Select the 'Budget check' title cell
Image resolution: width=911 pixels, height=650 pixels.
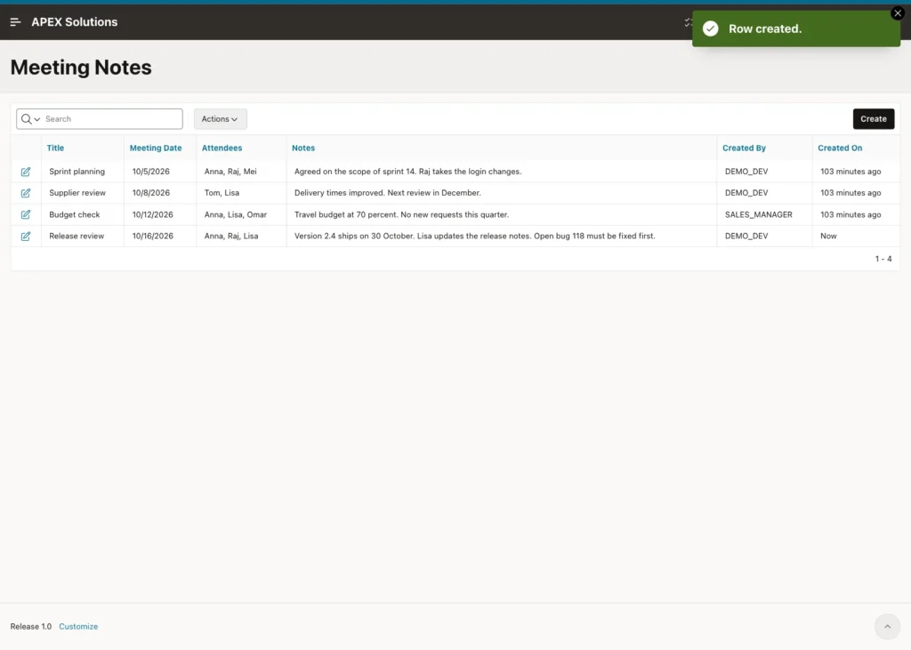(75, 214)
